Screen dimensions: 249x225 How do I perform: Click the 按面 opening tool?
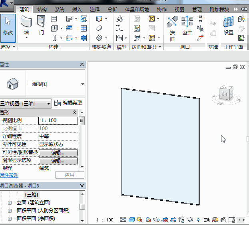click(x=172, y=28)
